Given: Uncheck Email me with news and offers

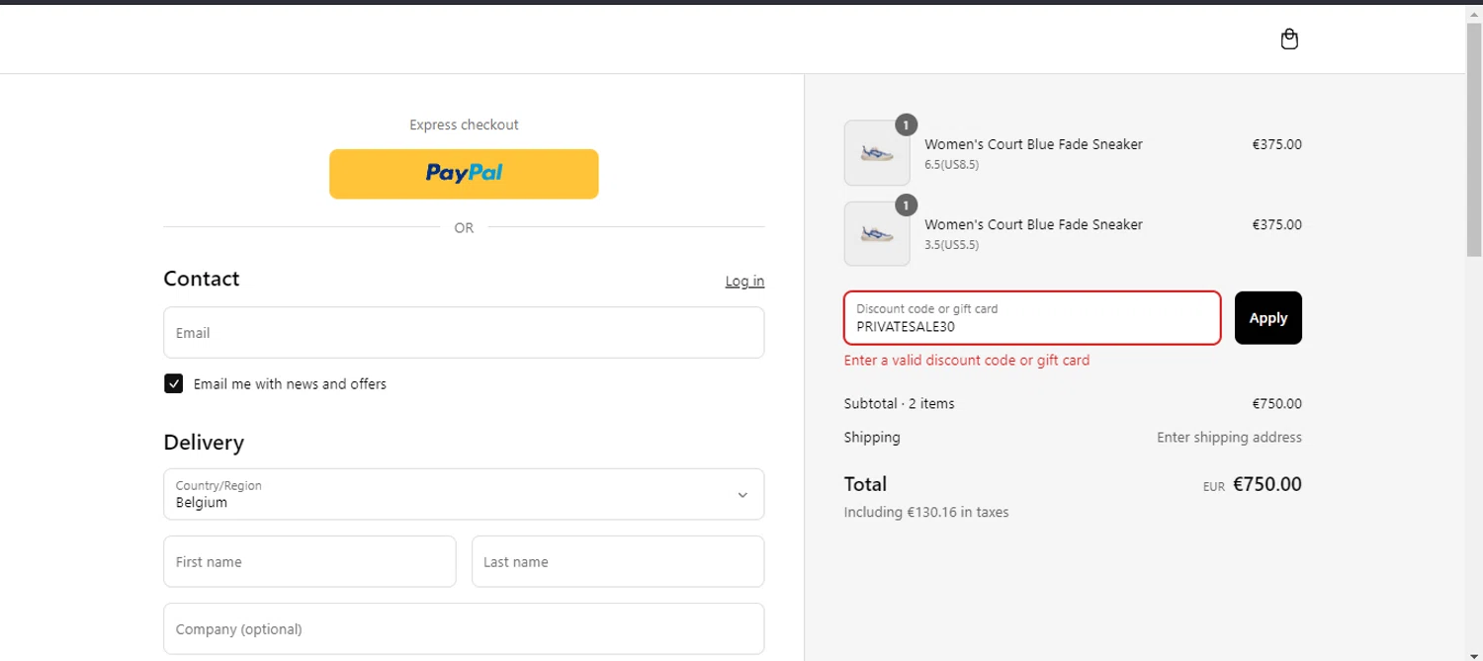Looking at the screenshot, I should point(174,384).
